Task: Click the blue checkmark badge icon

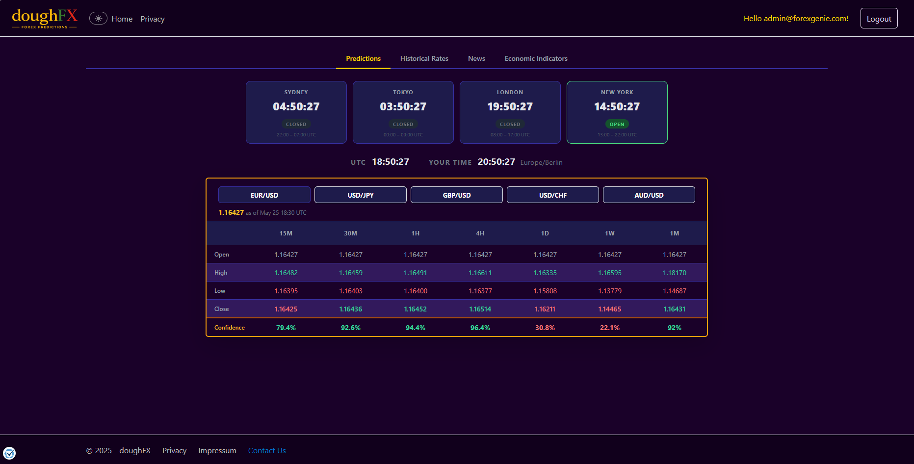Action: 9,453
